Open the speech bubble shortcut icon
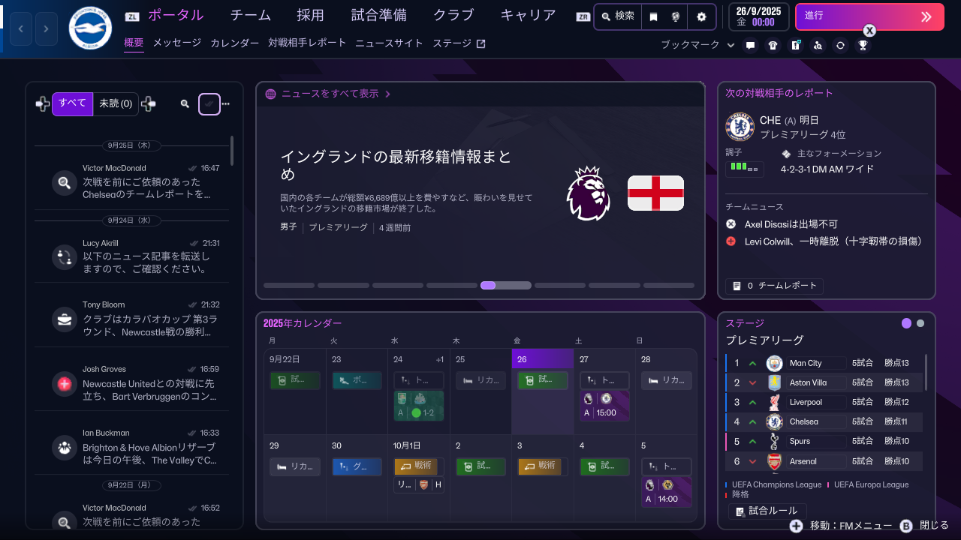 point(750,45)
